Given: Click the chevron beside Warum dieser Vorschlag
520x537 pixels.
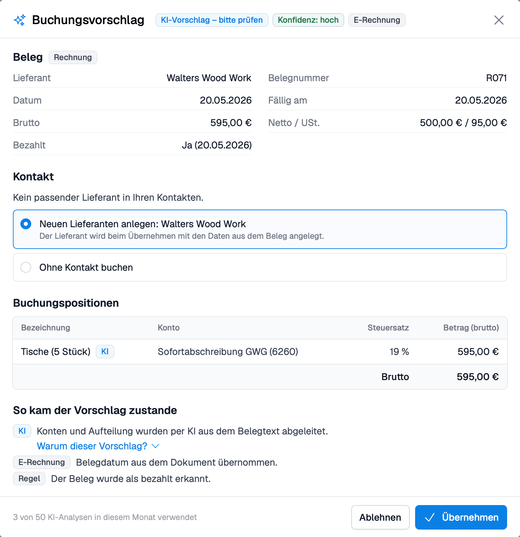Looking at the screenshot, I should (155, 446).
